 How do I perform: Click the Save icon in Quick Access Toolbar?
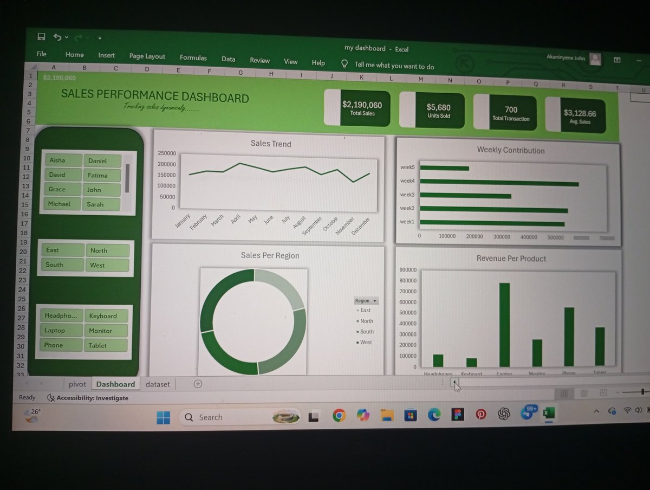[x=41, y=37]
